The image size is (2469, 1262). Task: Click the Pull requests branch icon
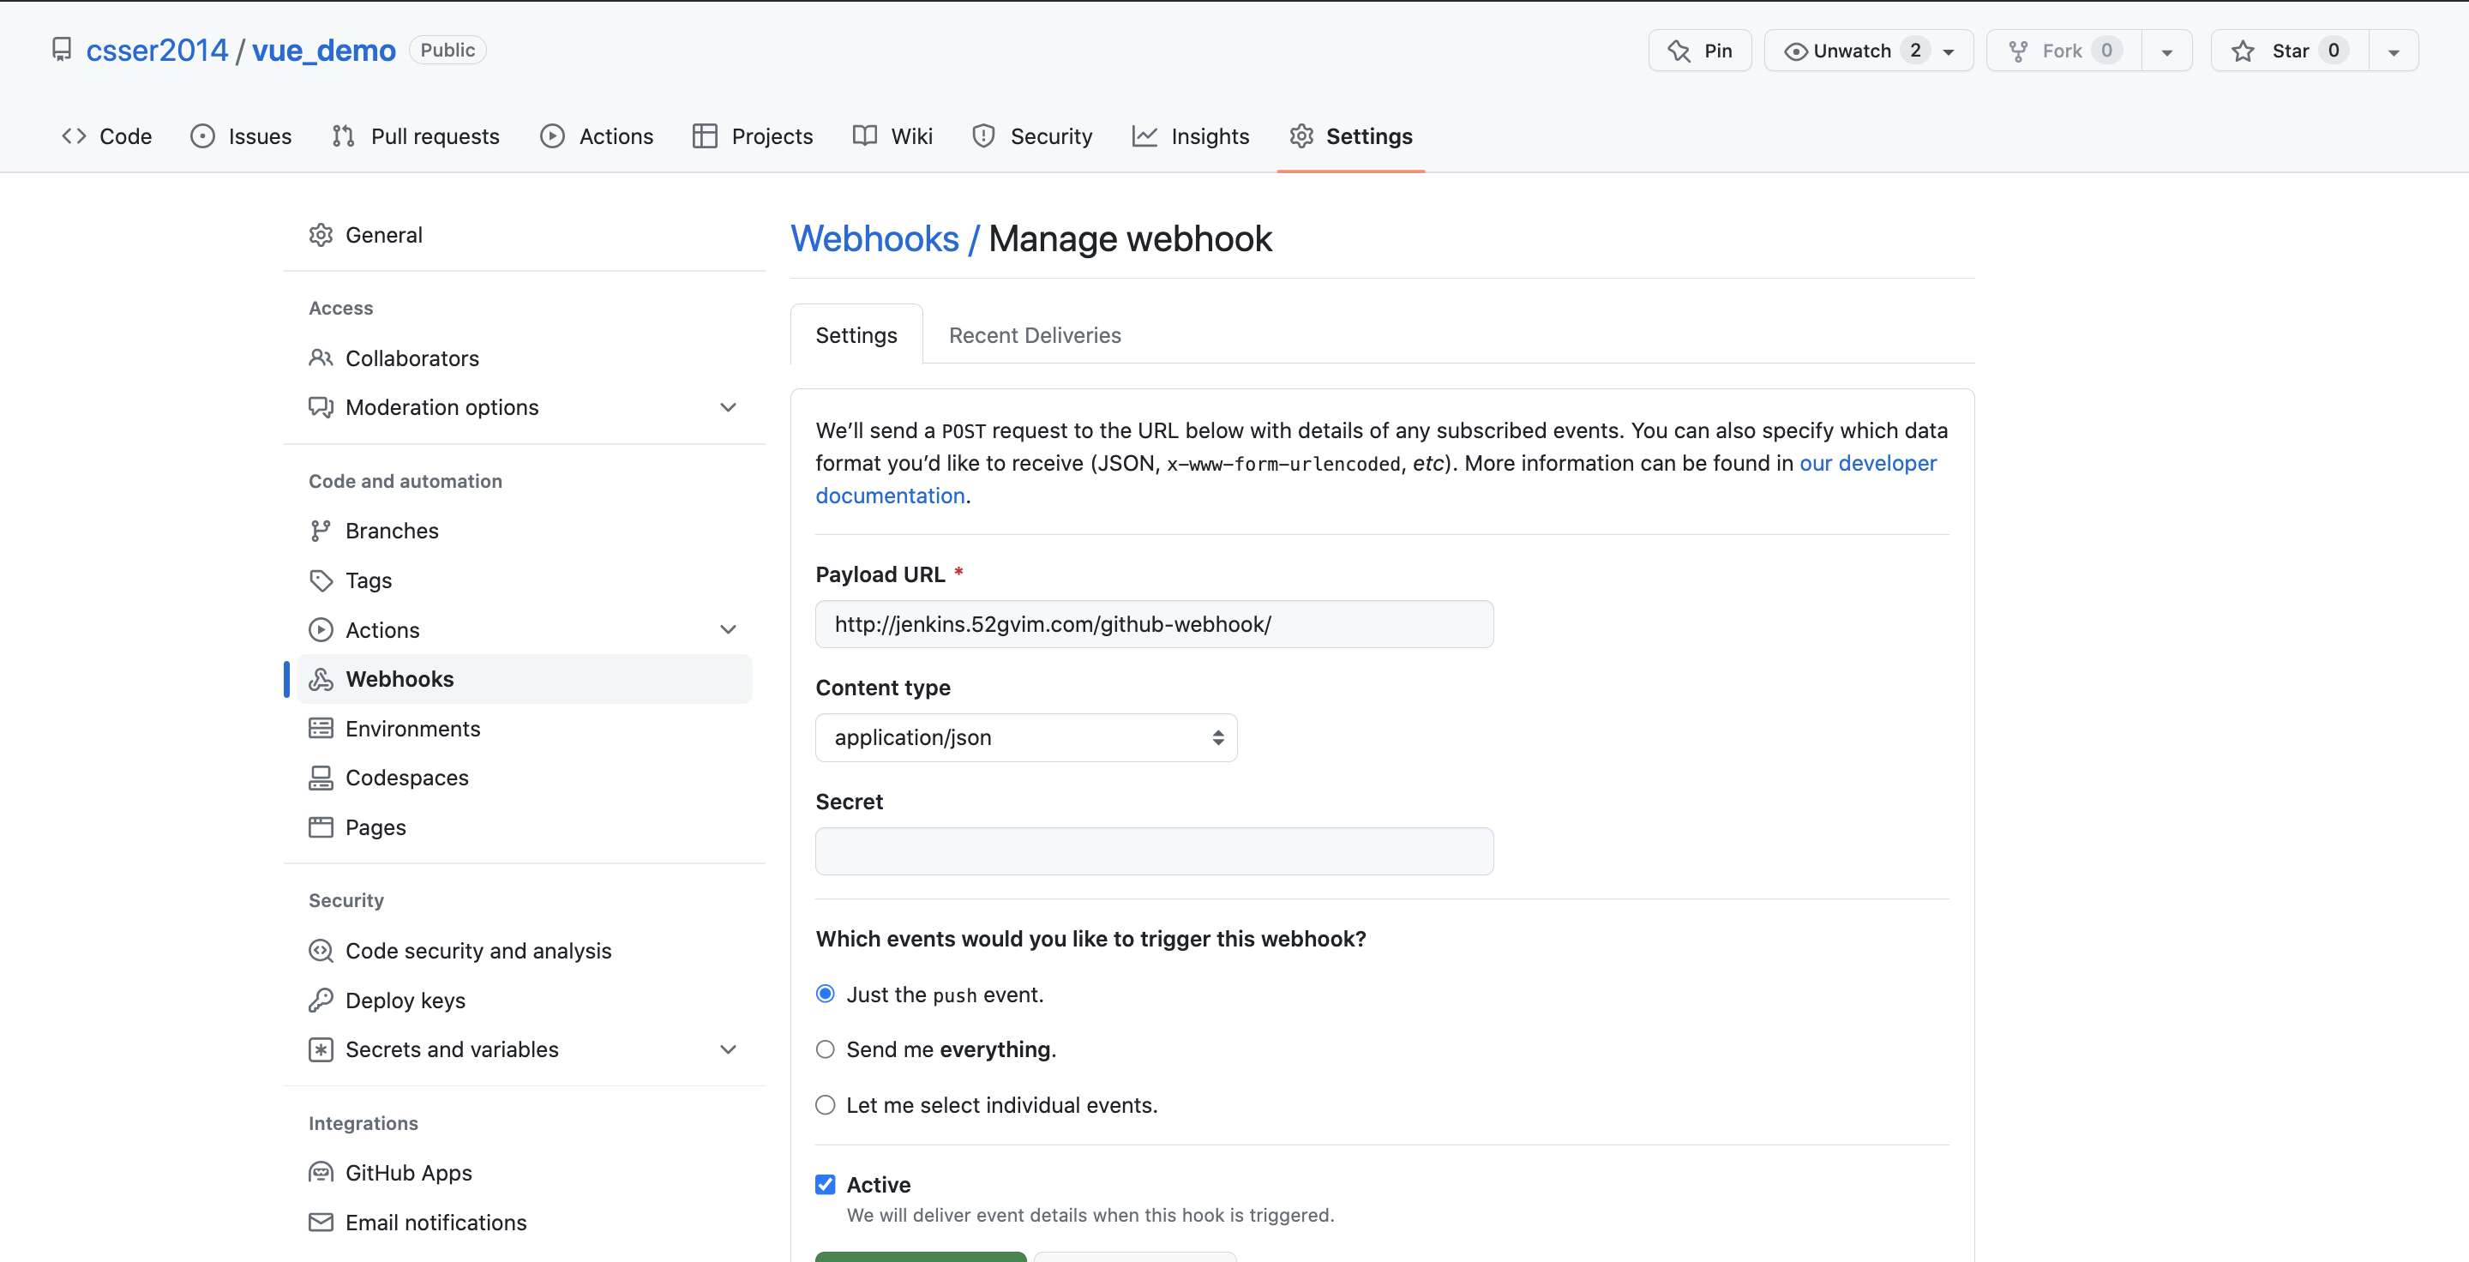click(x=343, y=136)
